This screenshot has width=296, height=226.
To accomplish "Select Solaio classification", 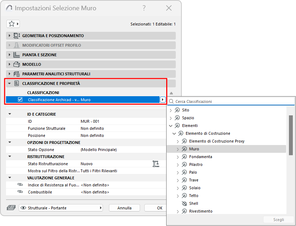I will [x=195, y=188].
